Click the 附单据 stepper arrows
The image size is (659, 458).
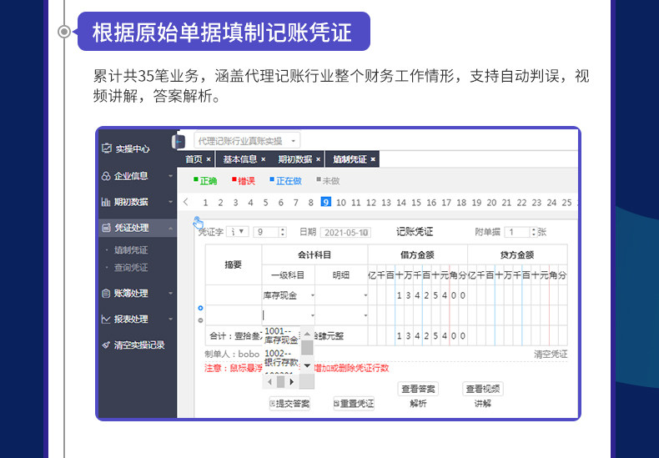point(534,232)
